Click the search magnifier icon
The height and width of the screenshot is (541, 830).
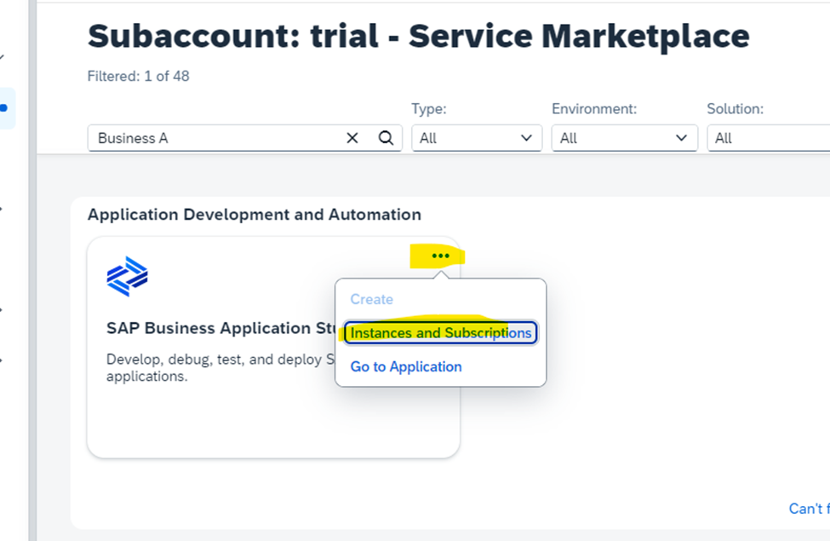(386, 138)
